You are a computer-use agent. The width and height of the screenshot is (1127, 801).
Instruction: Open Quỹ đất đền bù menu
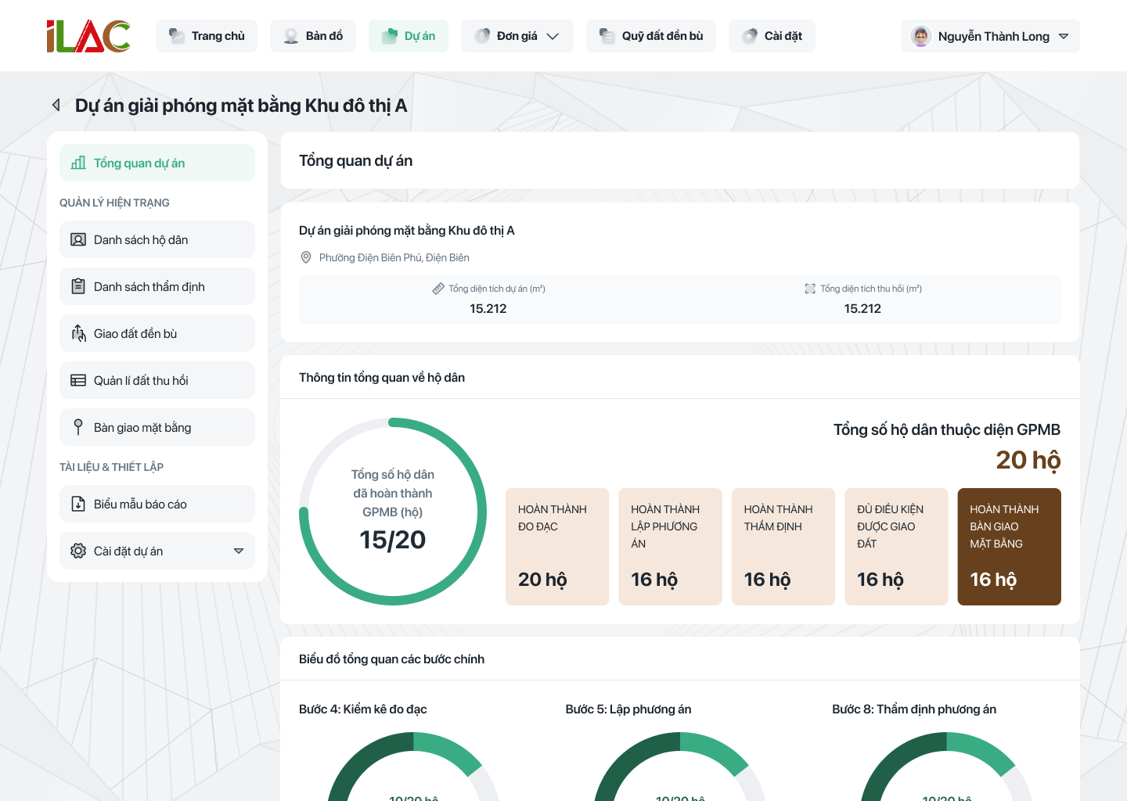[651, 36]
